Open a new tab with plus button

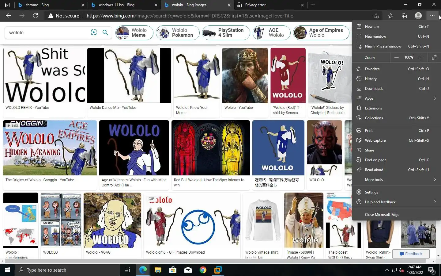pos(313,5)
